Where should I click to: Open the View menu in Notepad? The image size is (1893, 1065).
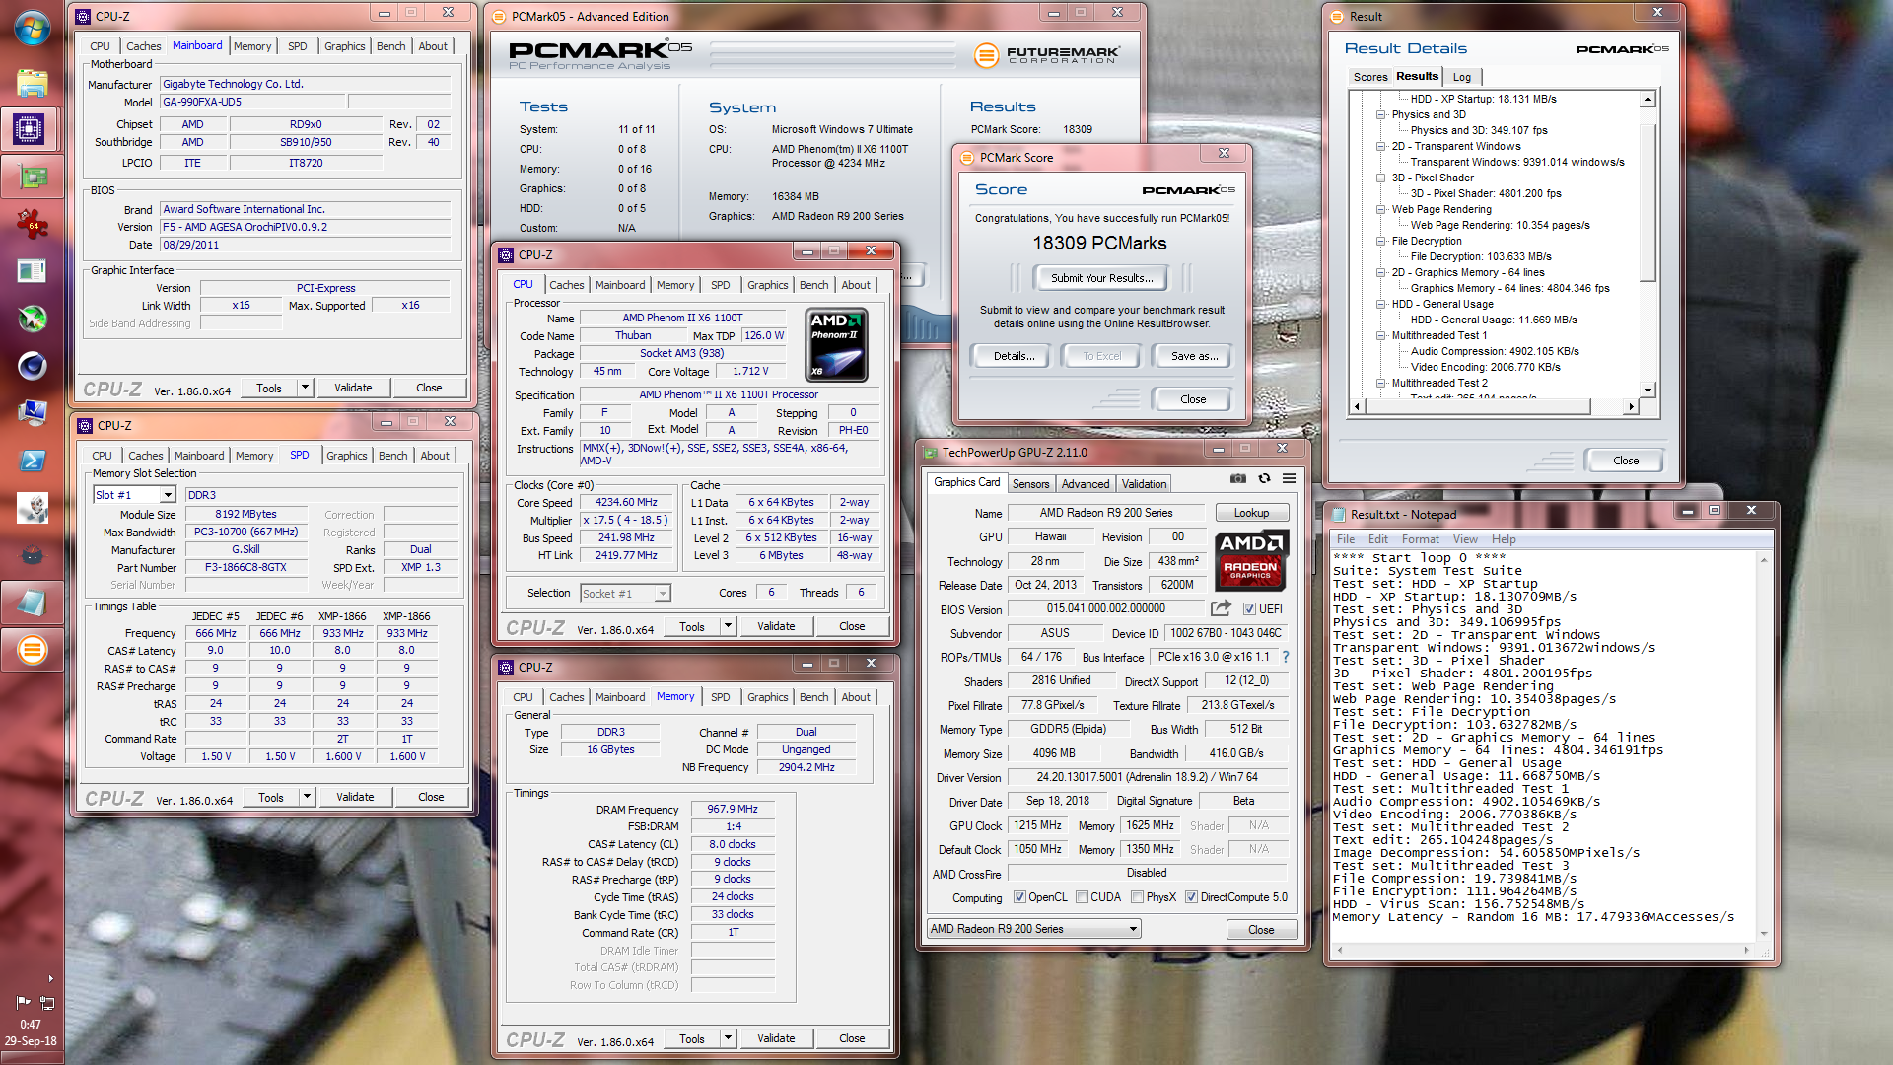1465,539
